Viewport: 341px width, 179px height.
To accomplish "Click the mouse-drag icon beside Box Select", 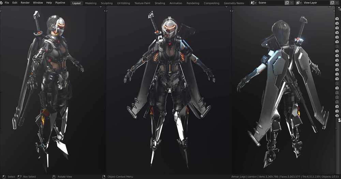I will [19, 177].
